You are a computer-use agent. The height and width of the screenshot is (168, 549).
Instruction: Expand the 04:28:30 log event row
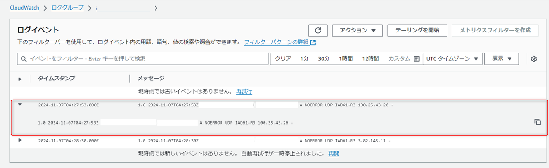point(20,140)
